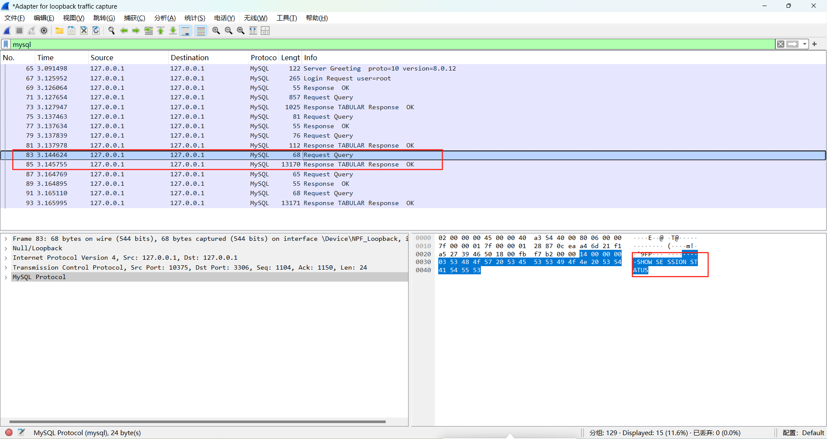Expand the MySQL Protocol node
Screen dimensions: 827x439
[6, 277]
